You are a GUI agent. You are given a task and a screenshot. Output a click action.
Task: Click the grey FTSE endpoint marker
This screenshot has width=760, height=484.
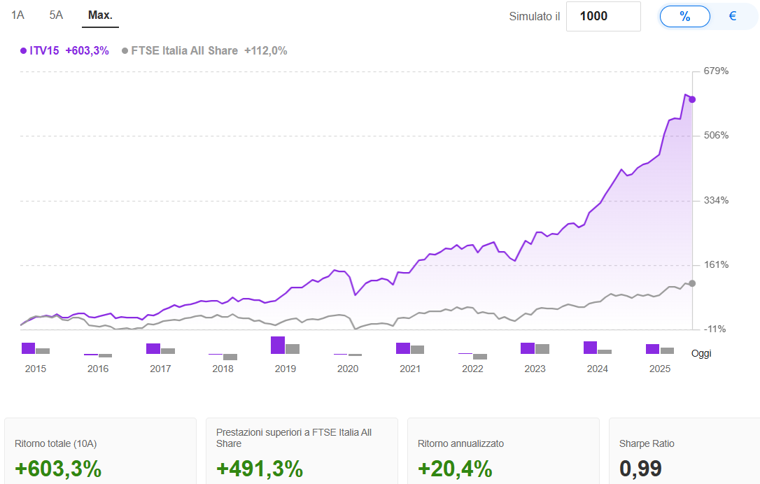click(692, 283)
